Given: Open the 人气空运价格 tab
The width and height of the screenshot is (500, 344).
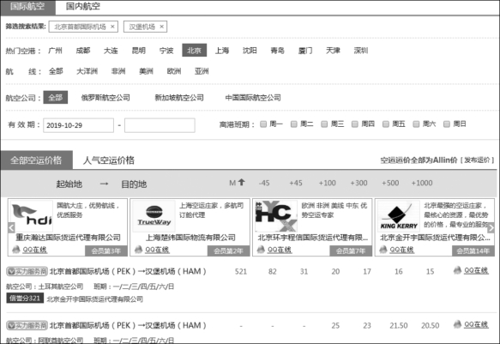Looking at the screenshot, I should tap(109, 160).
